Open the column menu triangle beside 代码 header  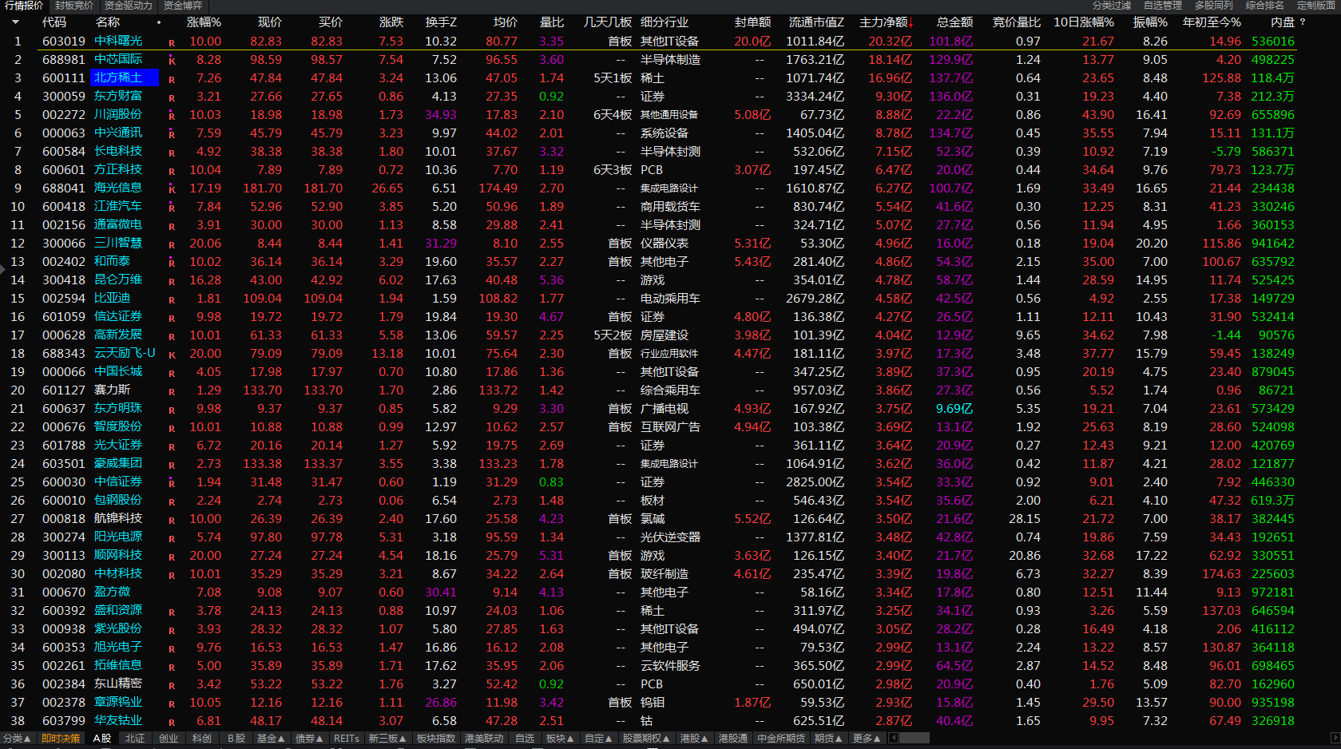[15, 22]
